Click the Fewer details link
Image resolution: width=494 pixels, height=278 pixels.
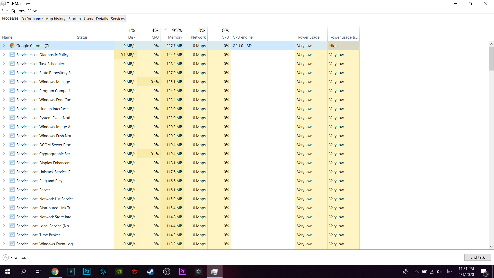click(x=22, y=257)
